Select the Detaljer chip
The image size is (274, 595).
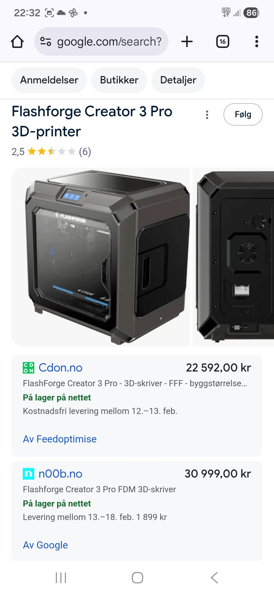tap(178, 80)
